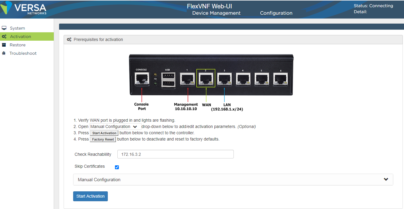The height and width of the screenshot is (209, 404).
Task: Click the System monitor icon in sidebar
Action: (x=4, y=28)
